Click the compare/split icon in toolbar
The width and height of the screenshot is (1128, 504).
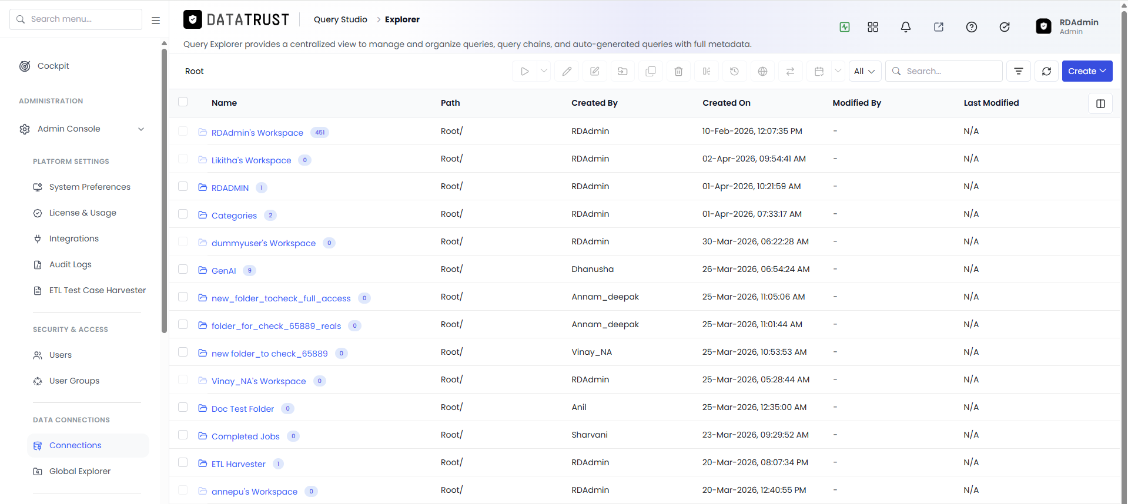(x=707, y=71)
